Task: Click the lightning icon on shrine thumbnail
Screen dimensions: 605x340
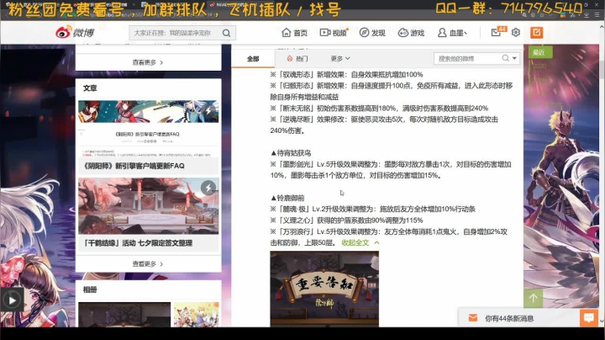Action: tap(208, 188)
